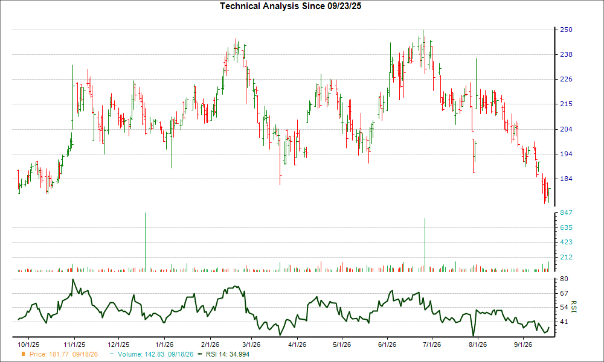This screenshot has width=604, height=362.
Task: Click the 12/1/25 date label
Action: (x=118, y=345)
